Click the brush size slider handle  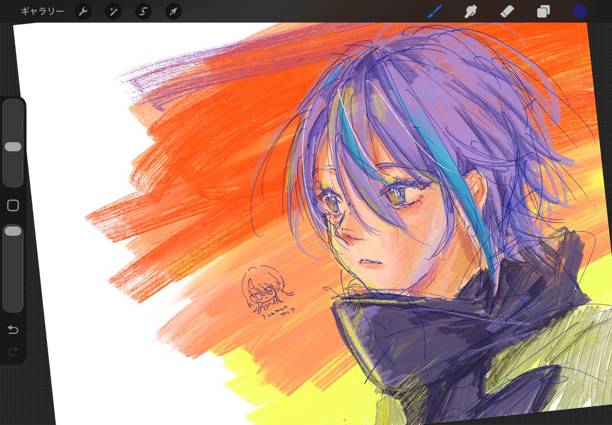pos(13,147)
